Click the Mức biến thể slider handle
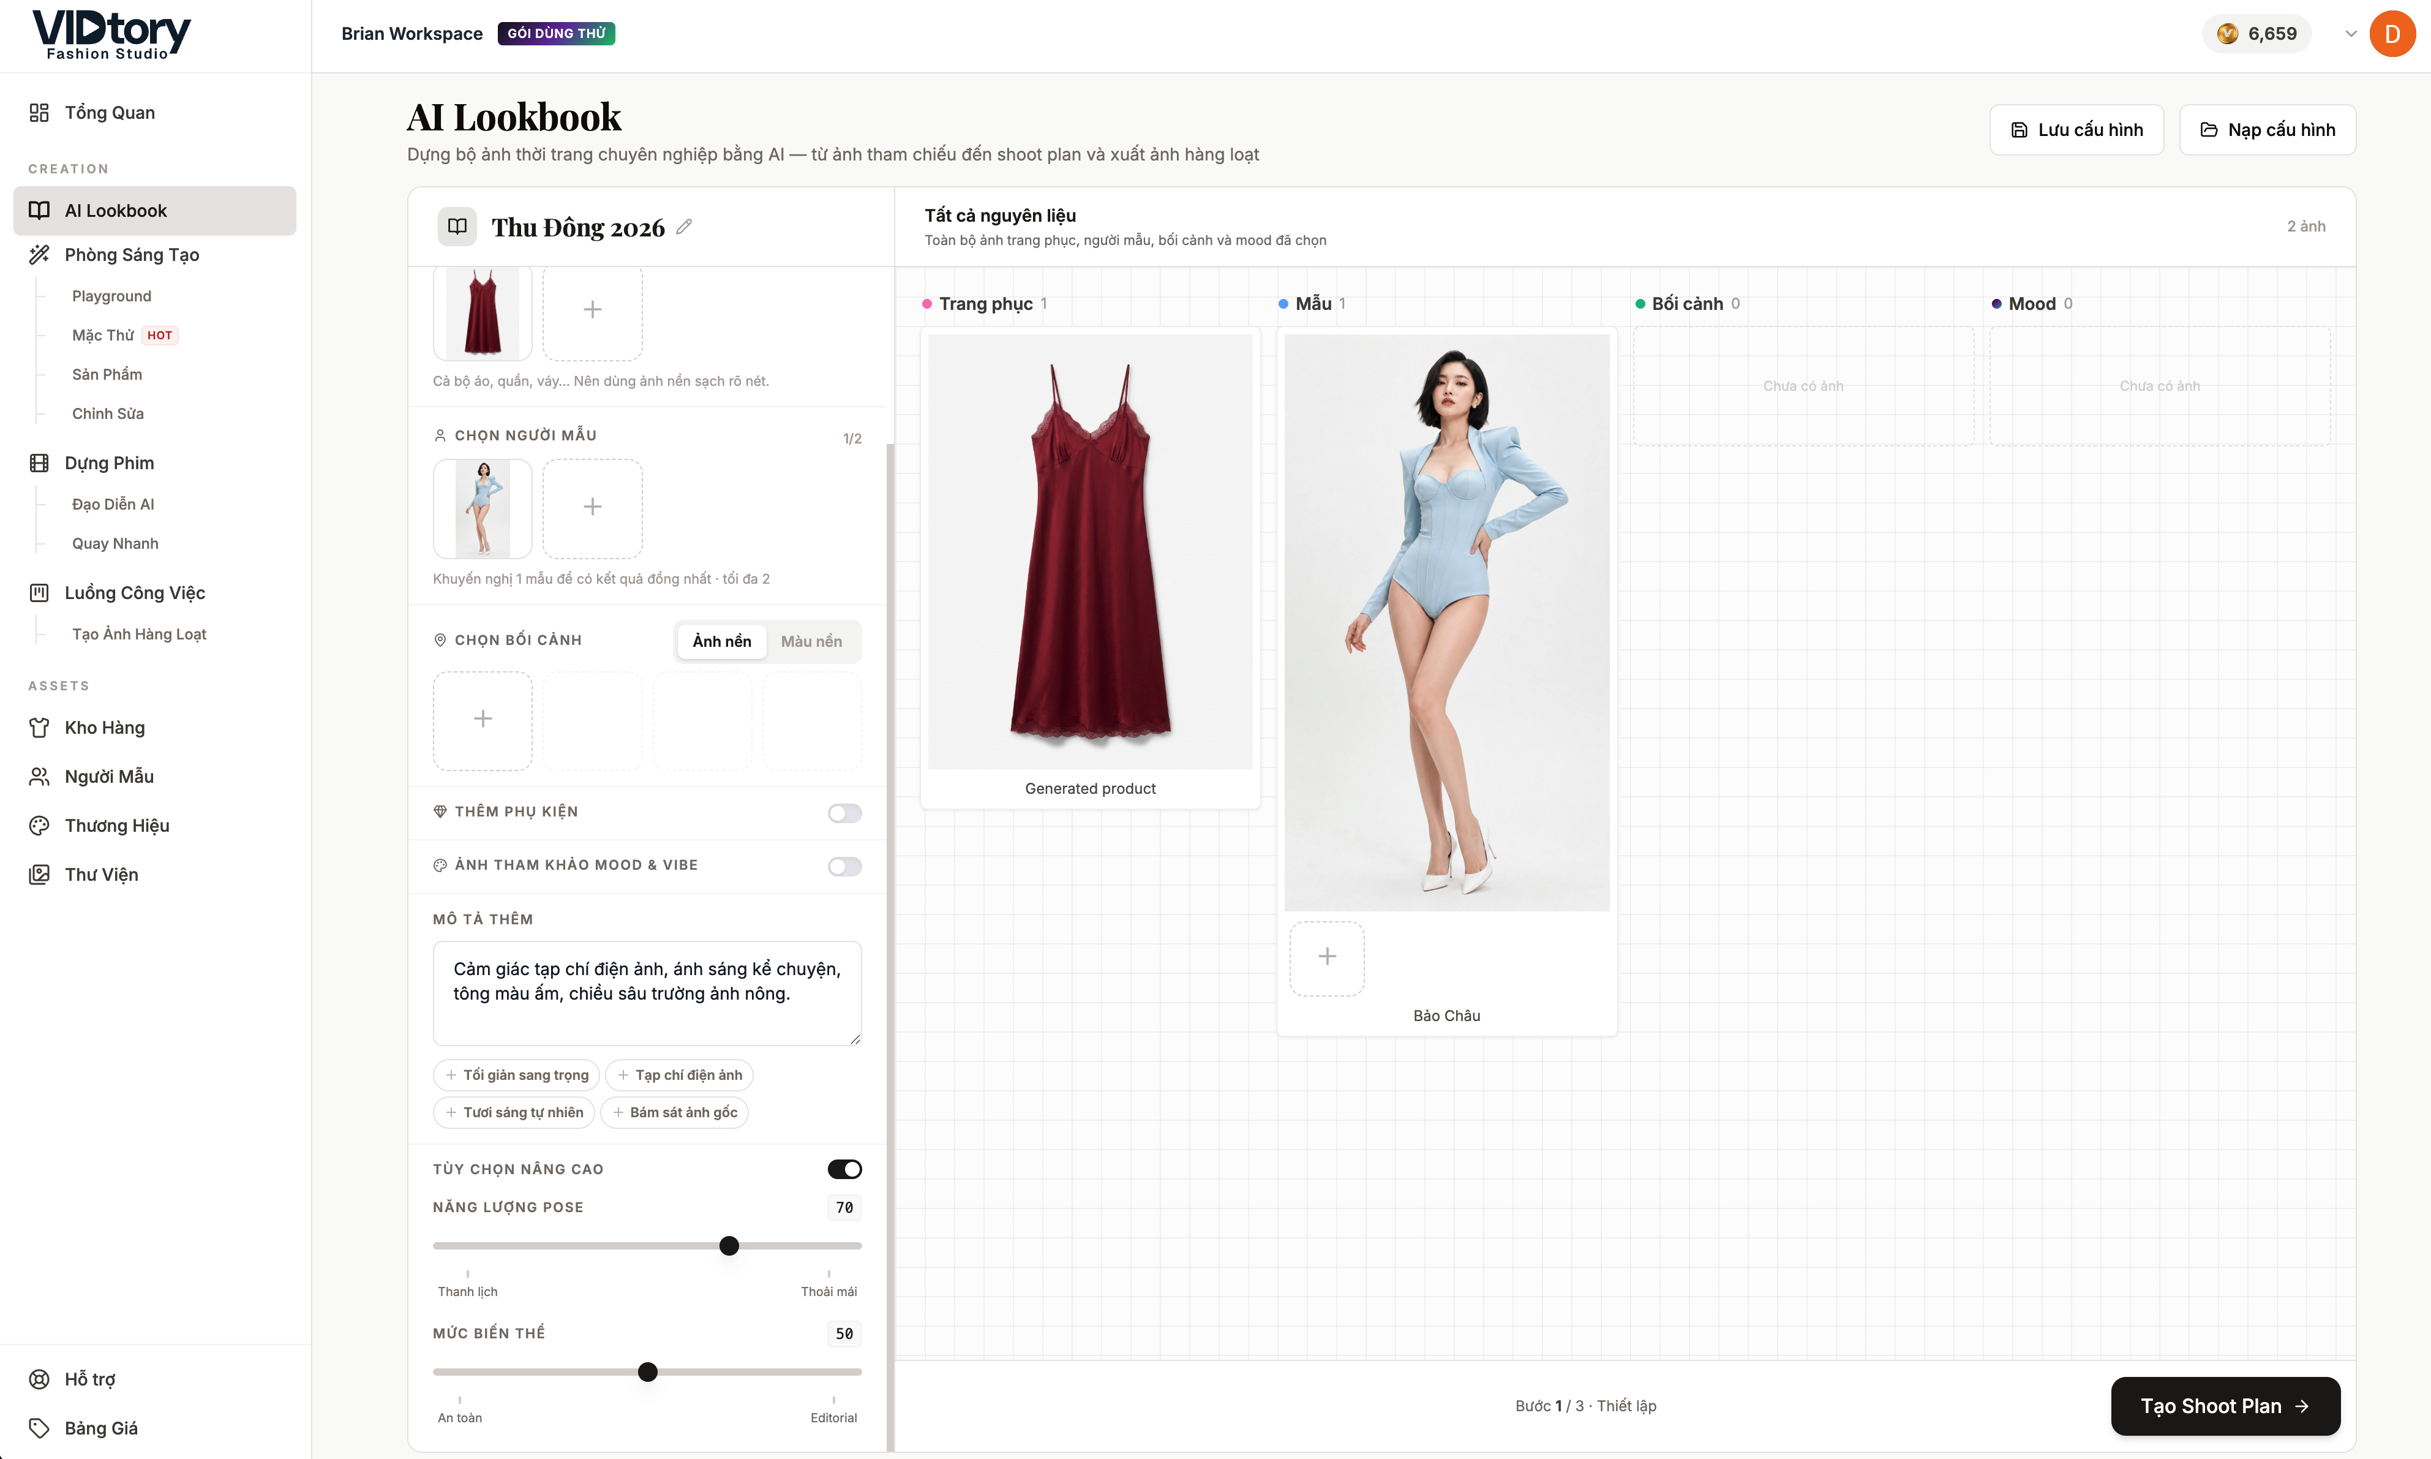The width and height of the screenshot is (2431, 1459). (x=647, y=1373)
